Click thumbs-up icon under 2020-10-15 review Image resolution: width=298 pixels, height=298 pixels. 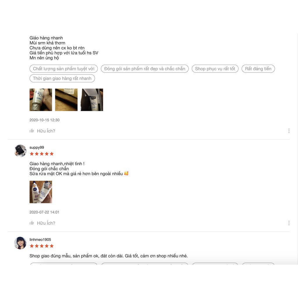click(32, 131)
